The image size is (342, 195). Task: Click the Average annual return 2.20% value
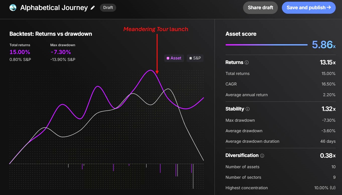329,95
